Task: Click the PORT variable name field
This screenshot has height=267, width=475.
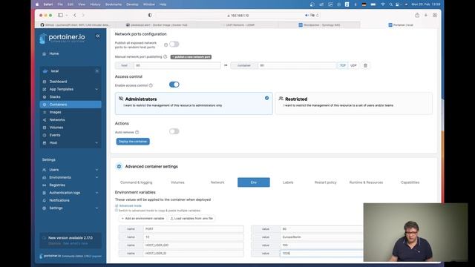Action: (x=193, y=229)
